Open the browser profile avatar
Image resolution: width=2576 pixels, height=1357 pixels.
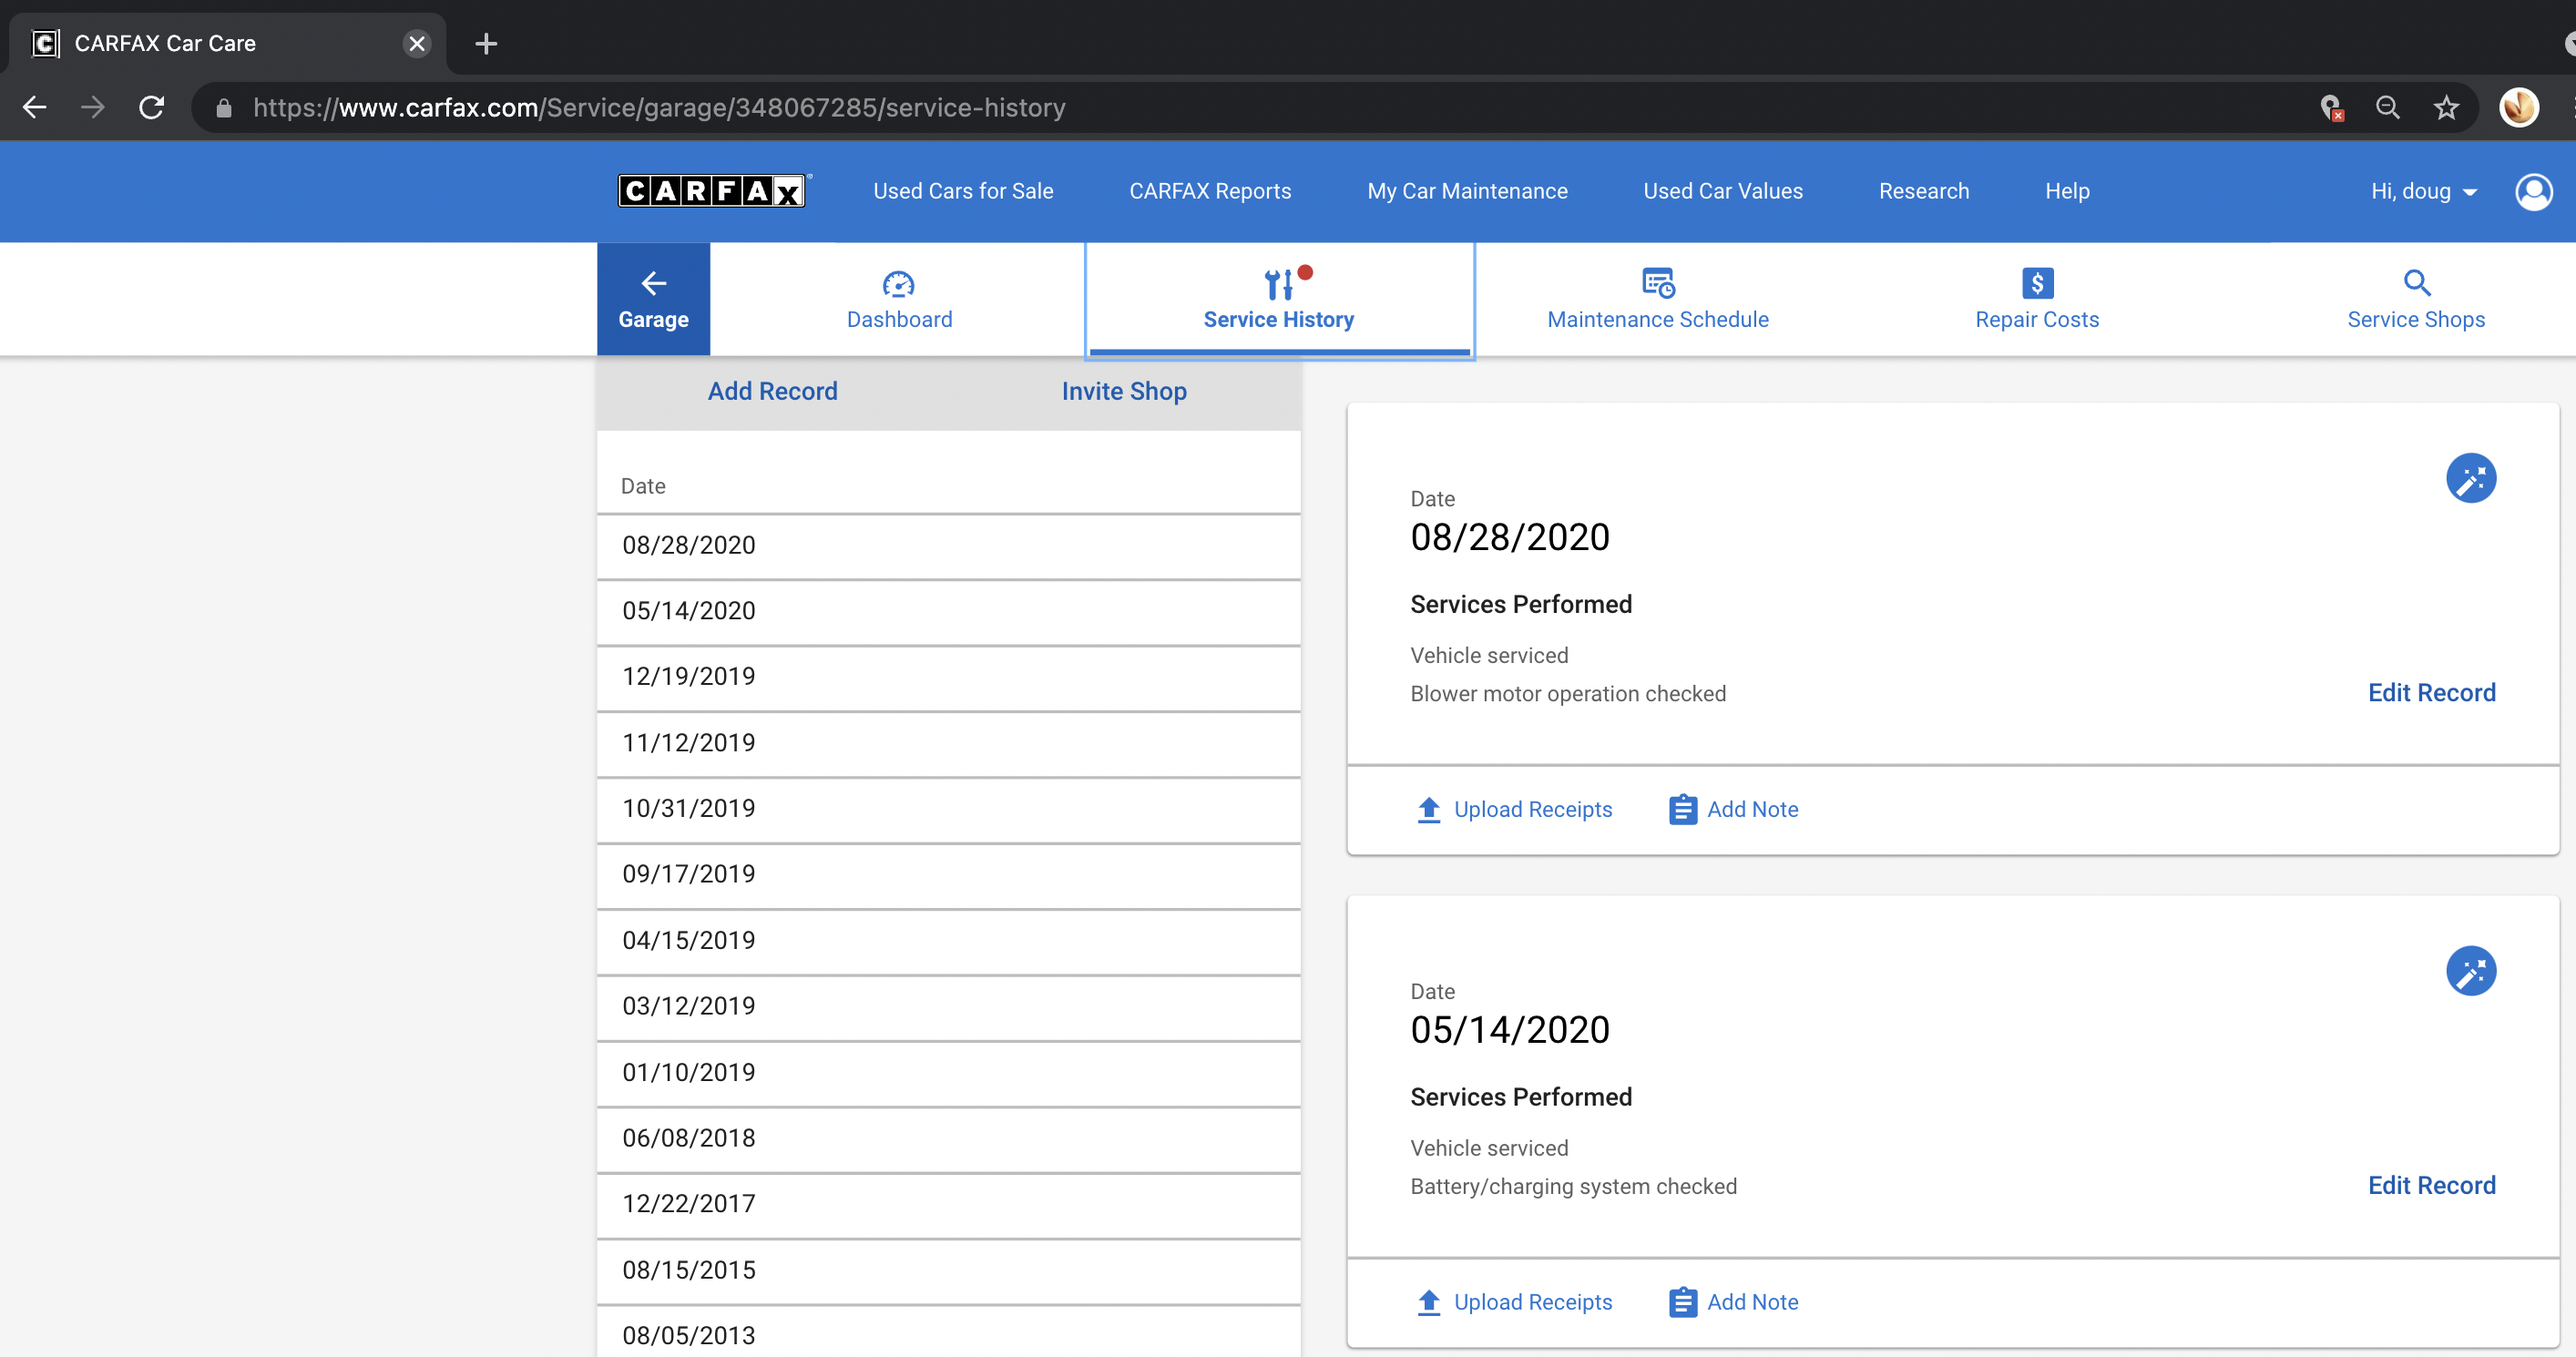tap(2518, 107)
